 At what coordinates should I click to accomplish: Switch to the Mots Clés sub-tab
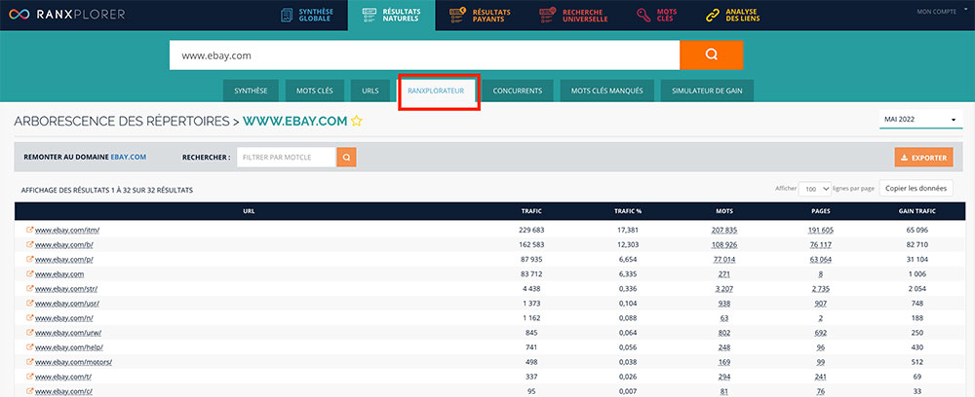point(315,90)
